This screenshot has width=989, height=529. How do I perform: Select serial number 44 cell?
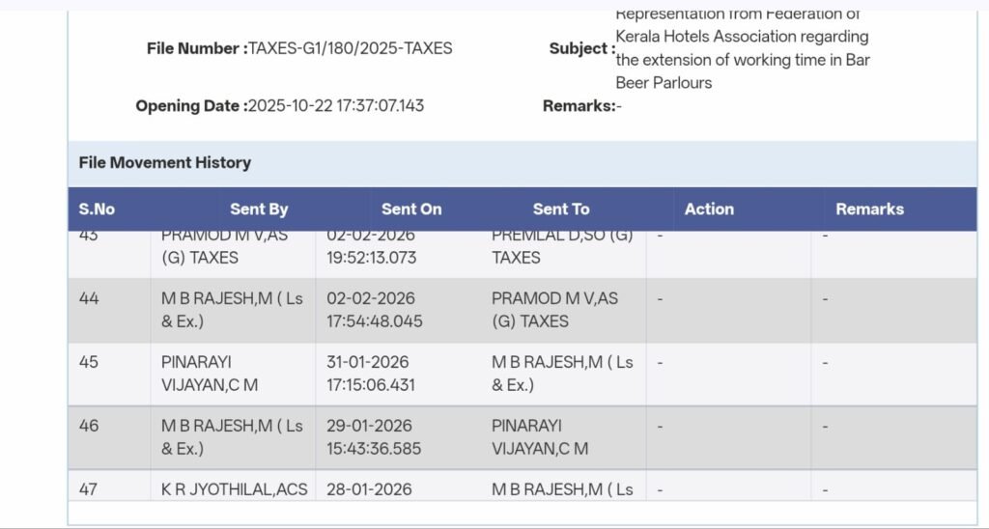point(89,299)
